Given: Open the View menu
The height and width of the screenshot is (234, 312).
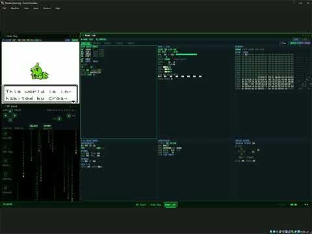Looking at the screenshot, I should [x=26, y=8].
